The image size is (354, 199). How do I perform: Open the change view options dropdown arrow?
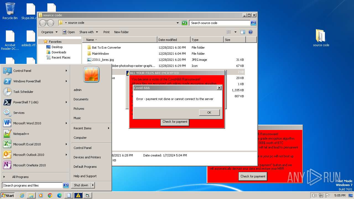pyautogui.click(x=235, y=32)
